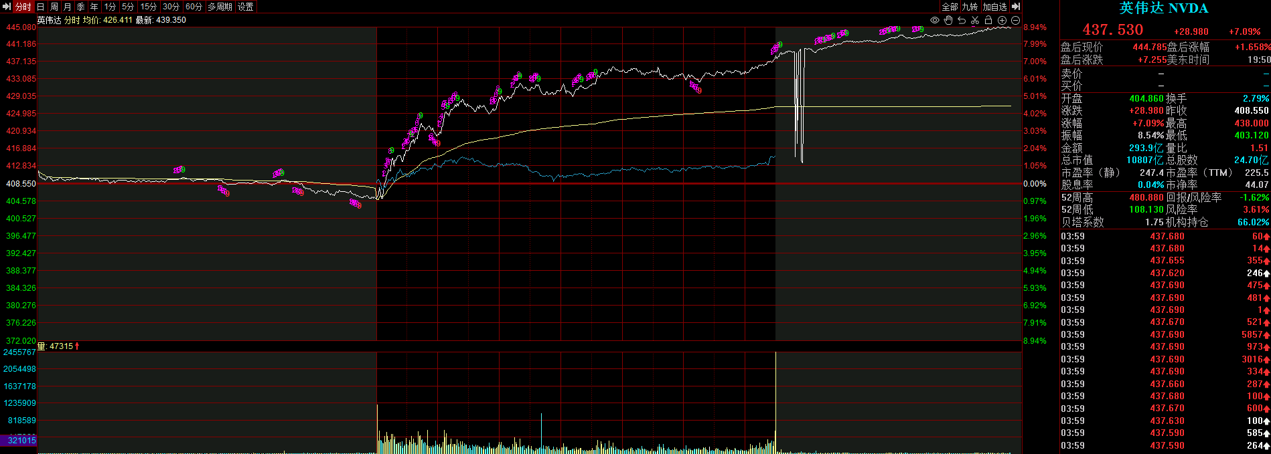Click the circled minus zoom-out icon
This screenshot has height=454, width=1271.
click(1015, 20)
